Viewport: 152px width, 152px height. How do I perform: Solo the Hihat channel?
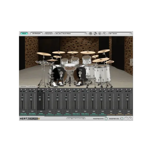pyautogui.click(x=92, y=89)
